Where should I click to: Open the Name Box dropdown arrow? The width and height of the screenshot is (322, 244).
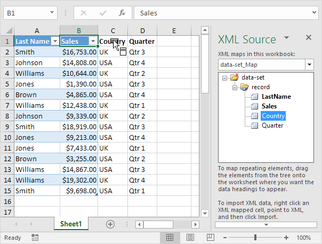pyautogui.click(x=52, y=12)
